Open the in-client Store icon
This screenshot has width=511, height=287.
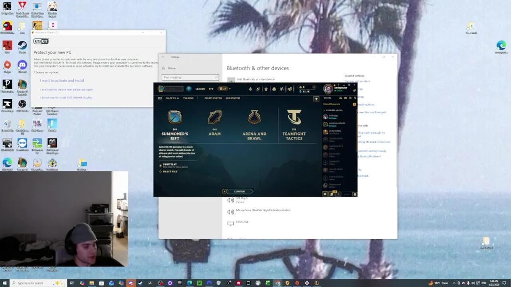(290, 88)
